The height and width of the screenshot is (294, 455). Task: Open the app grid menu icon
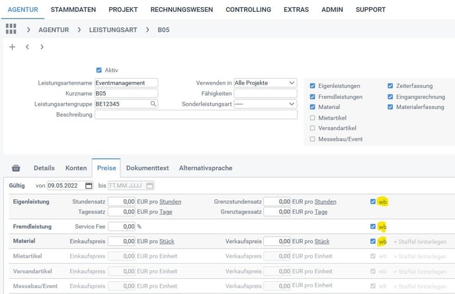[x=11, y=30]
